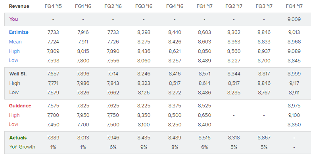Select the FQ4 '15 column header

click(53, 6)
